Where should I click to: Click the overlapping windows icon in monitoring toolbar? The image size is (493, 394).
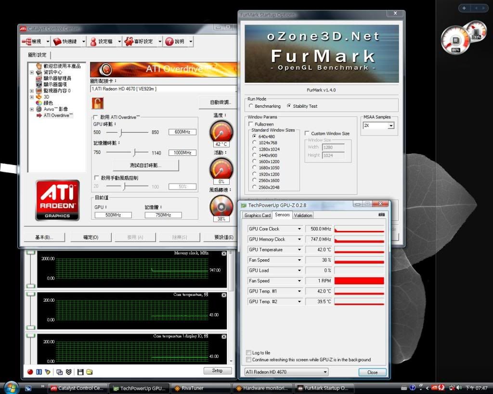[x=59, y=372]
